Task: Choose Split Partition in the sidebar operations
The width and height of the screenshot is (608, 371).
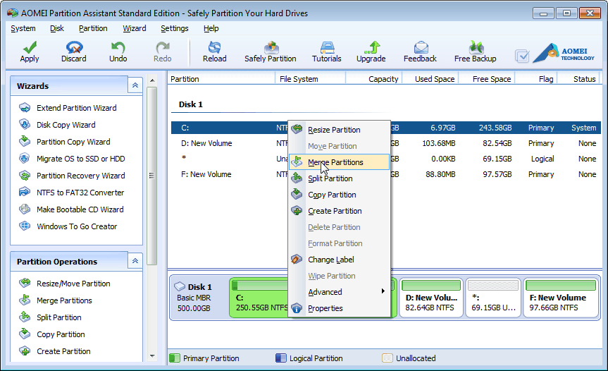Action: (x=59, y=317)
